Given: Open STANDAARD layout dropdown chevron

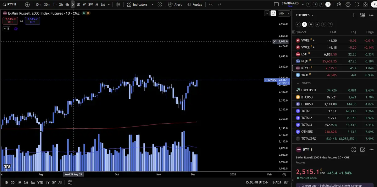Looking at the screenshot, I should coord(303,5).
